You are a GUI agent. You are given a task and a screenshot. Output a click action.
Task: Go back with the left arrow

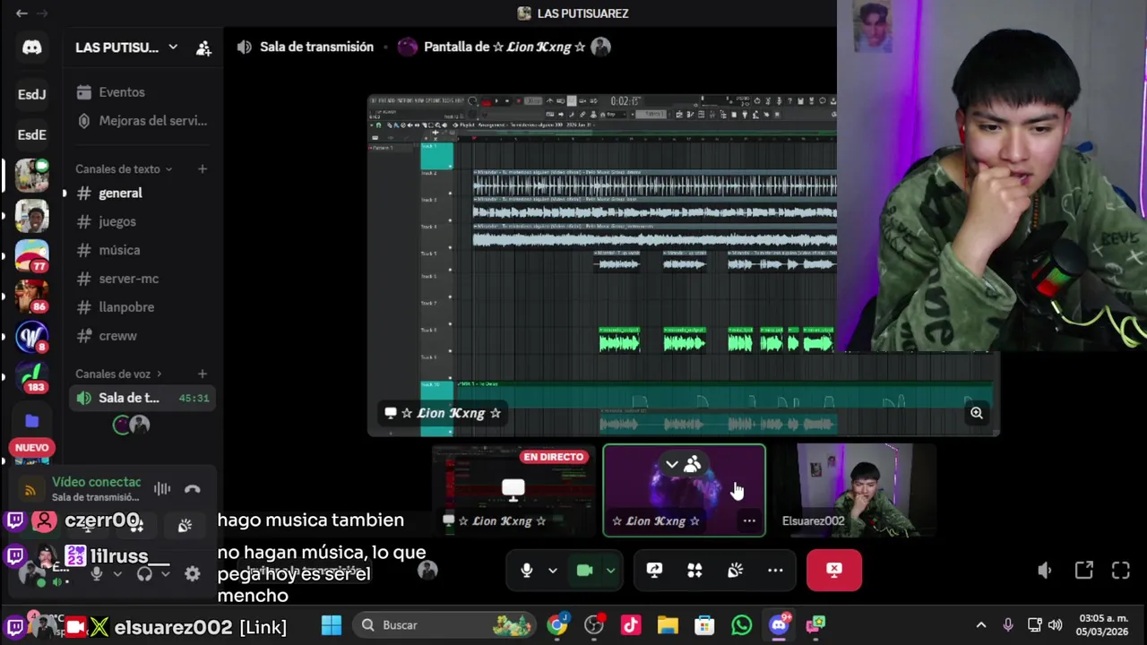(22, 13)
